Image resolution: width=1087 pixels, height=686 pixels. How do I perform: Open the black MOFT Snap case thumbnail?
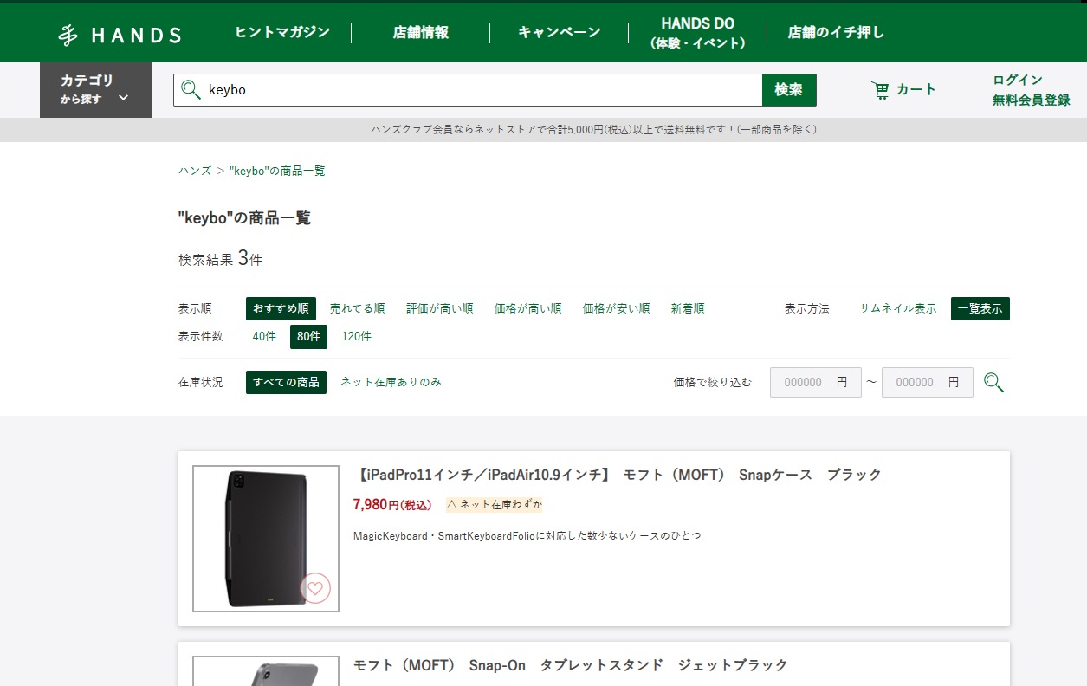pos(266,539)
